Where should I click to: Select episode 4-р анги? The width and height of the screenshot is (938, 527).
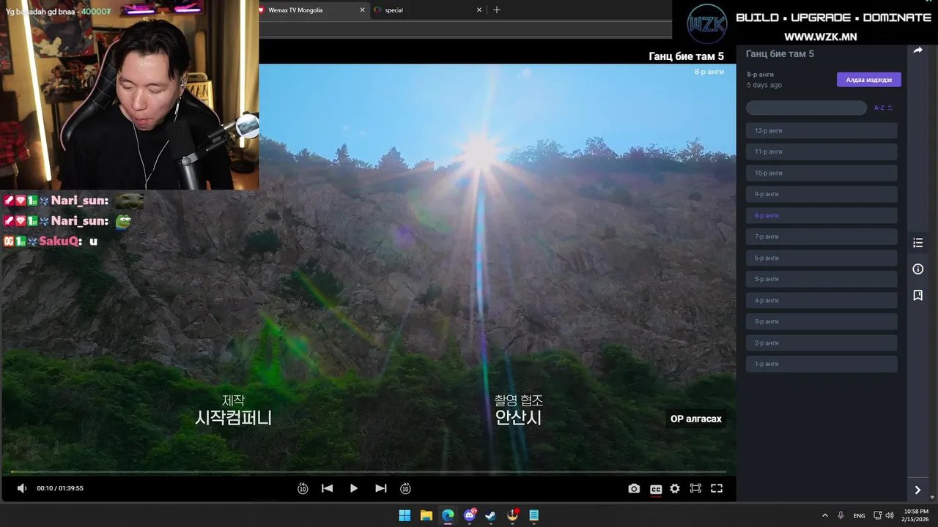(x=821, y=300)
